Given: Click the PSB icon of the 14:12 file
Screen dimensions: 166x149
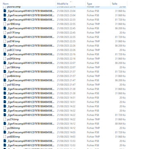Looking at the screenshot, I should [5, 123].
